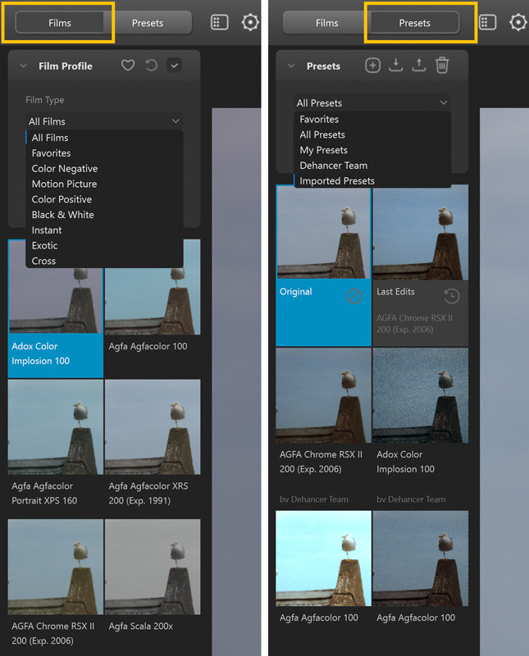Click the import preset download icon
The image size is (529, 656).
point(396,66)
